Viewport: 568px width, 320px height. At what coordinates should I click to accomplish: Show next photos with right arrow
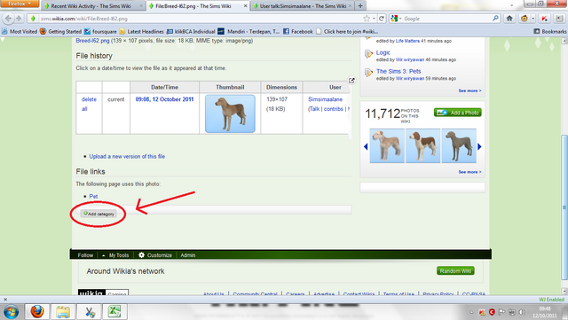tap(479, 146)
